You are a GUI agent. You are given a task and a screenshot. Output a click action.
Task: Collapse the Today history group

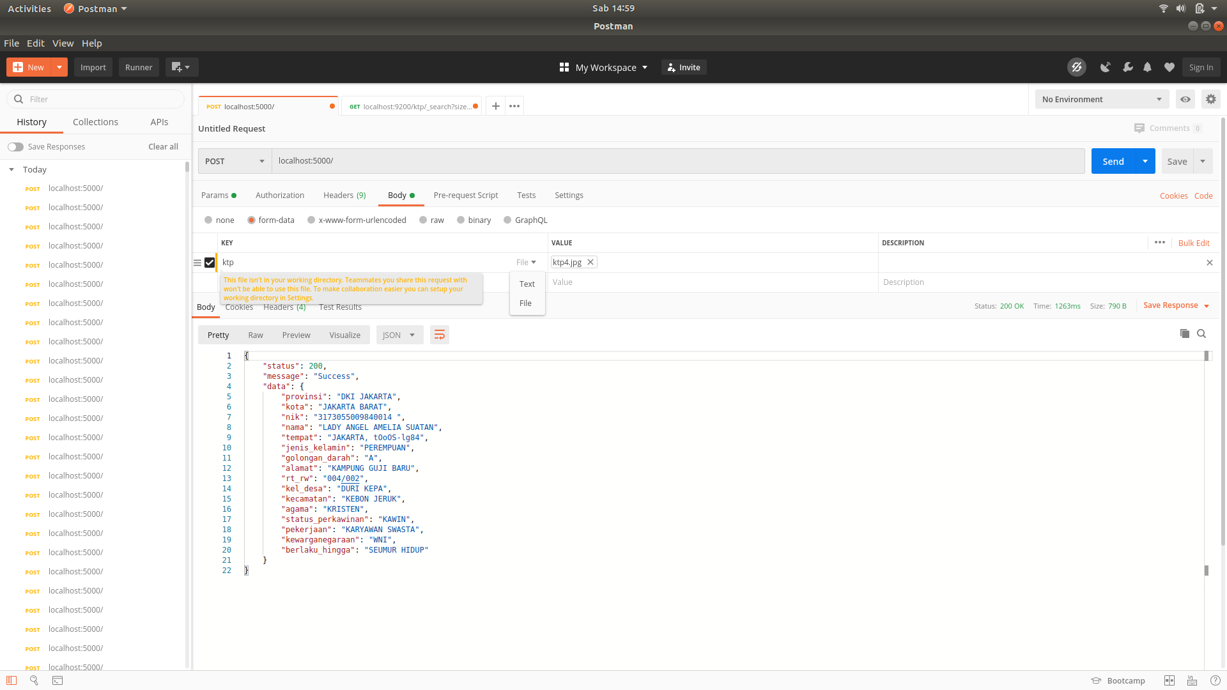[11, 169]
